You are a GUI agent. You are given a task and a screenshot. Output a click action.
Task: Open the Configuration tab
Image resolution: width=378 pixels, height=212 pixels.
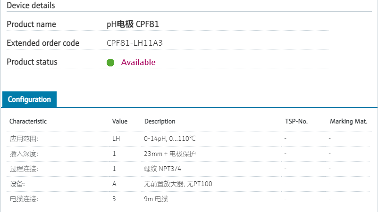[x=29, y=99]
